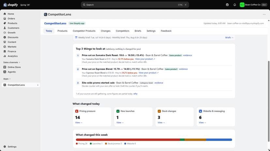The image size is (270, 151).
Task: Expand the Sales channels section
Action: [x=12, y=62]
